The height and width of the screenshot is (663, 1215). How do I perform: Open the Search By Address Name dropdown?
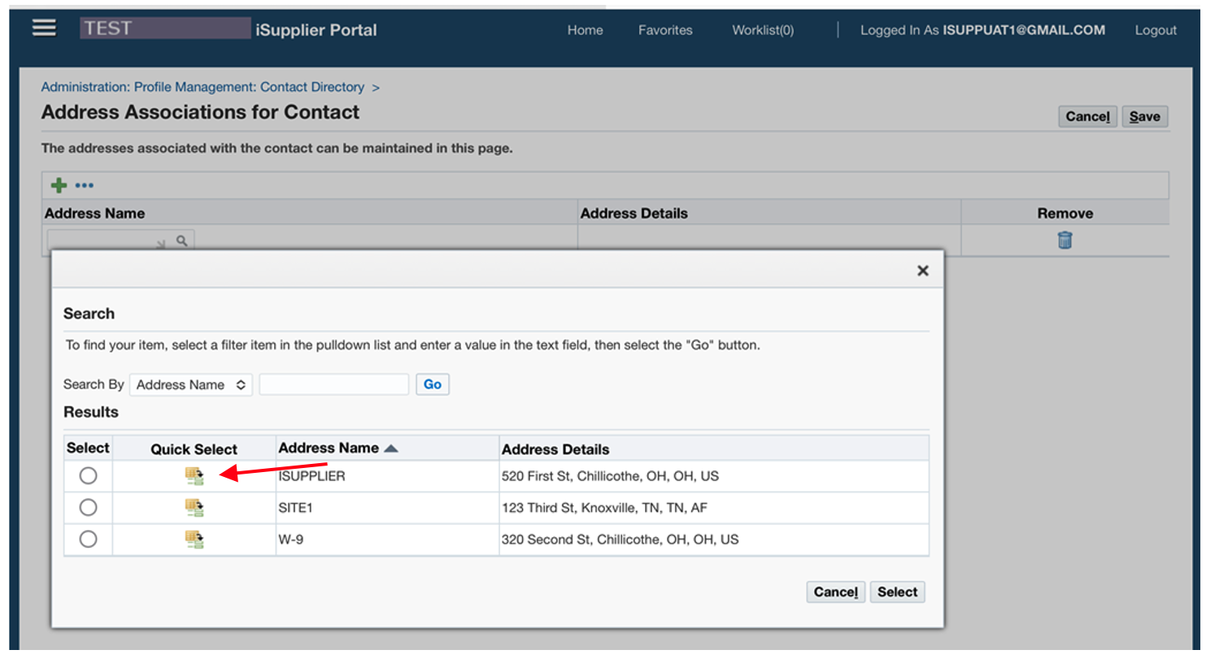191,384
